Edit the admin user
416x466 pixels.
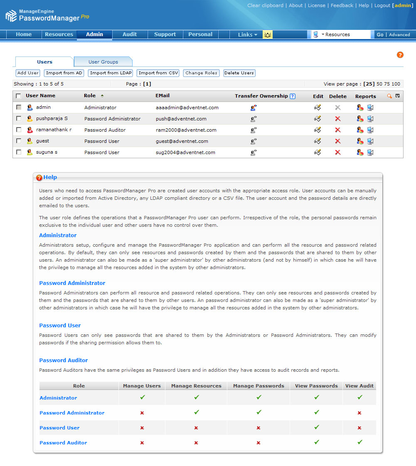click(x=318, y=108)
